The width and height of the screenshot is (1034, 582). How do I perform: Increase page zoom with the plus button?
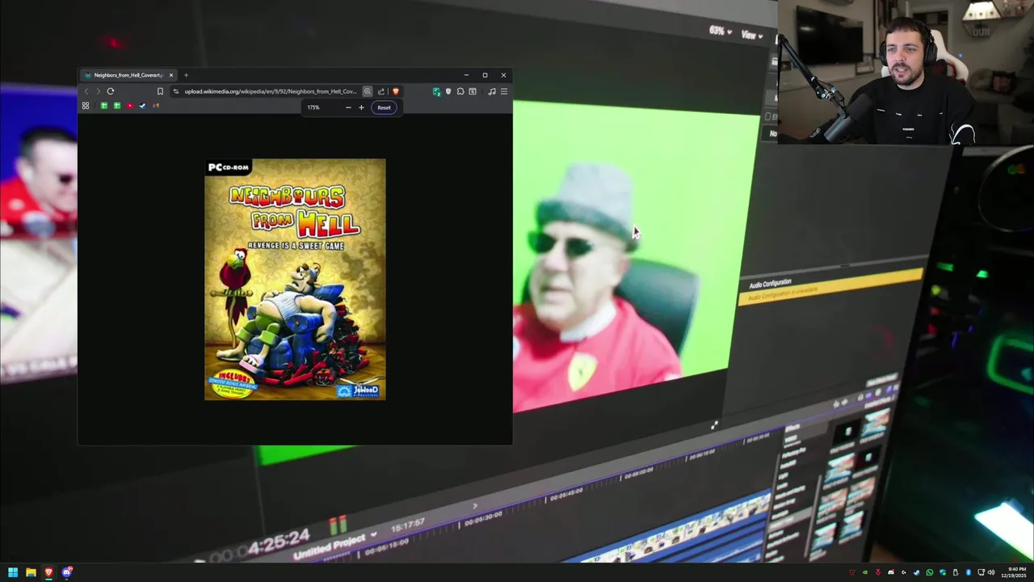361,108
